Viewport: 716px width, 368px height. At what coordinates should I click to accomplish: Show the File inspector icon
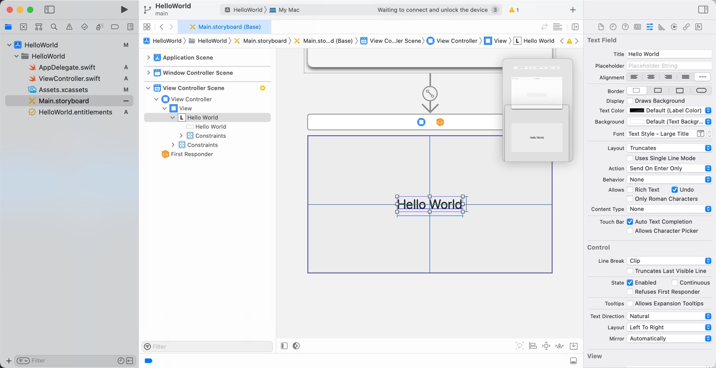pos(601,27)
